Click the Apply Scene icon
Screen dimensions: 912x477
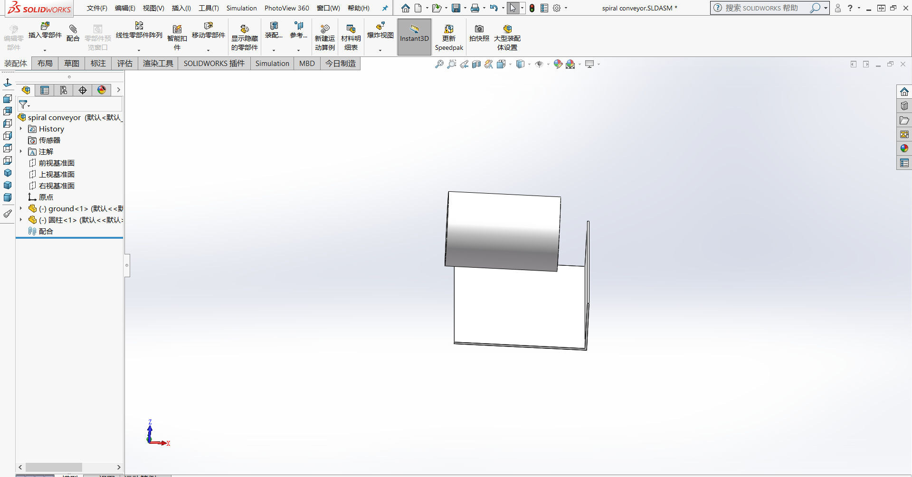[x=570, y=64]
